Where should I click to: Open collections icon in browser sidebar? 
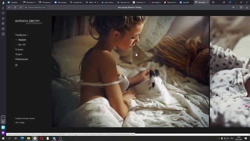coord(3,23)
